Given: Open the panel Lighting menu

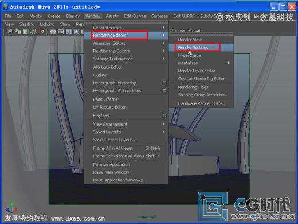Looking at the screenshot, I should pyautogui.click(x=47, y=24).
